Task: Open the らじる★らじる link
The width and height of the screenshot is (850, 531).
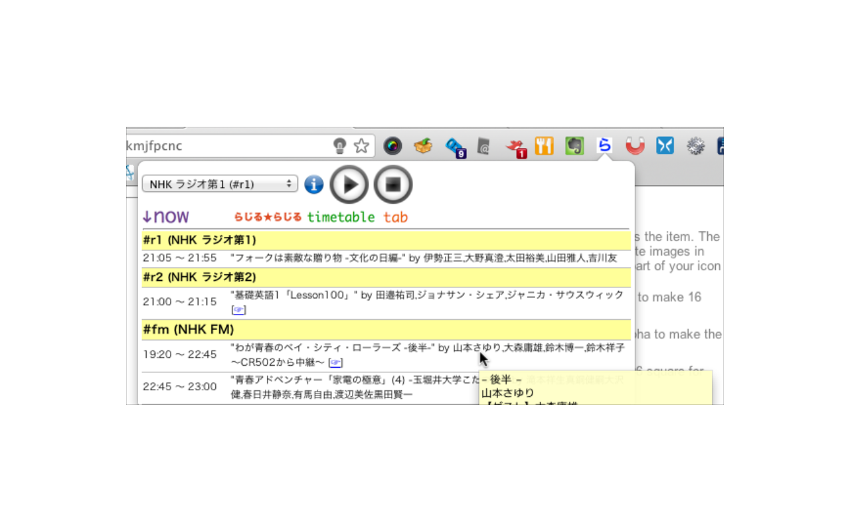Action: pyautogui.click(x=268, y=217)
